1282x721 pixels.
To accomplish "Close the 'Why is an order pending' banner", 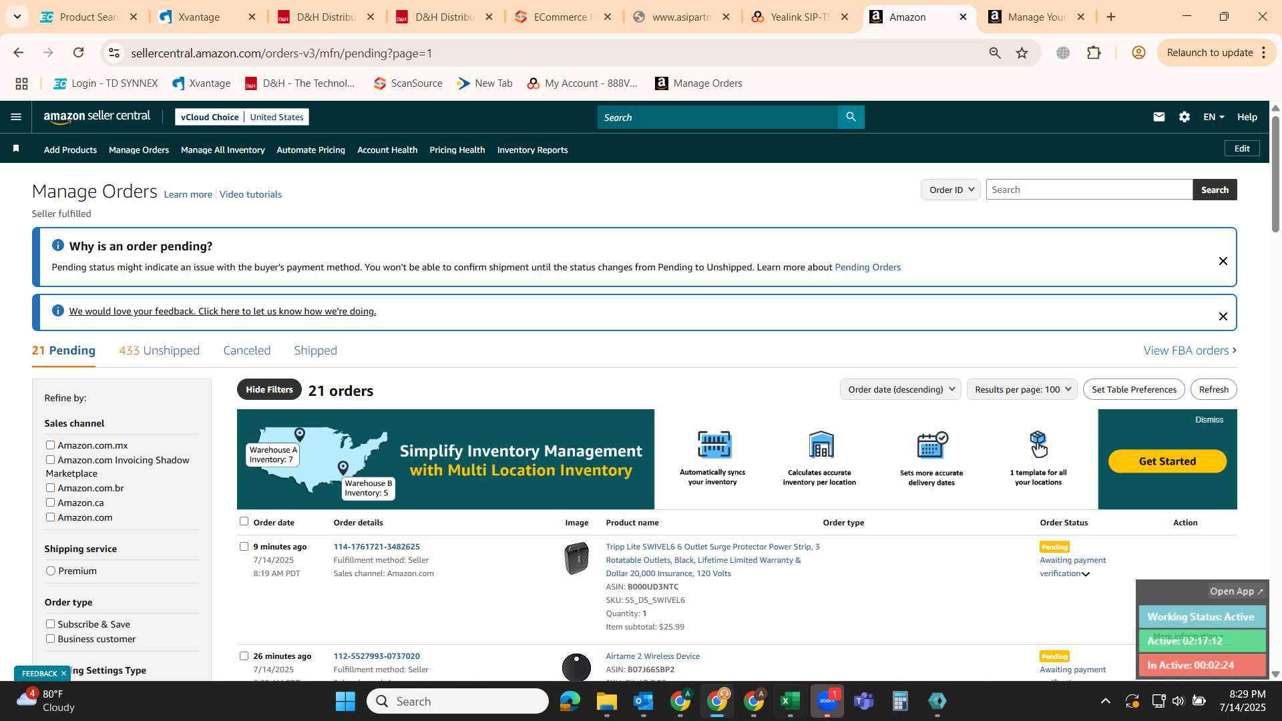I will [1223, 261].
